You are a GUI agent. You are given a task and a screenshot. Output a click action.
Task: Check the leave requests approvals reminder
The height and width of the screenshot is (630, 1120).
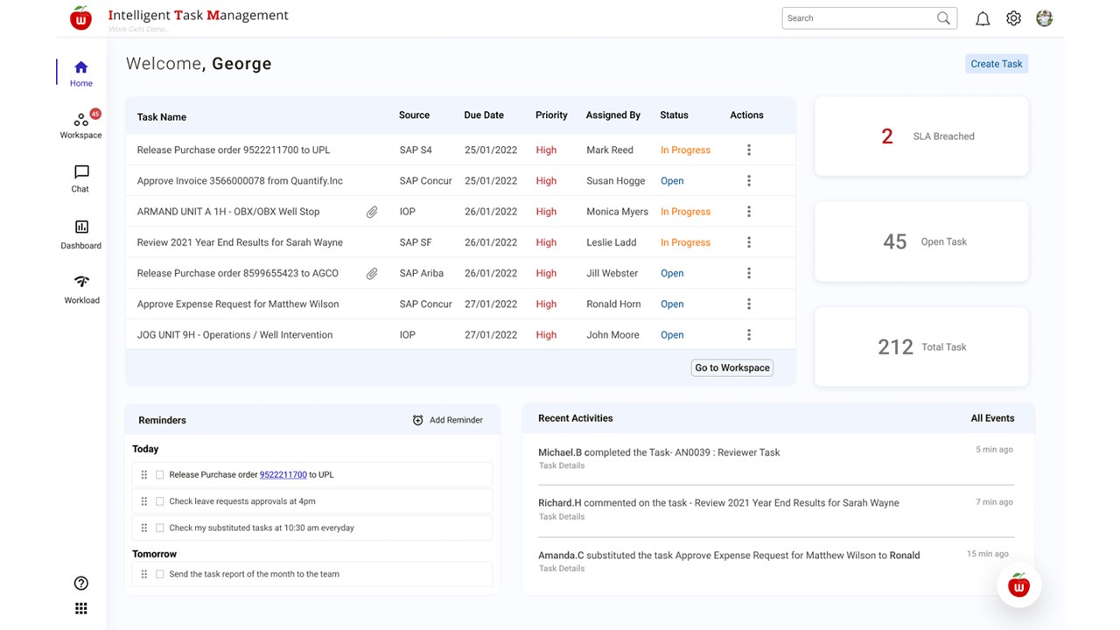click(160, 501)
